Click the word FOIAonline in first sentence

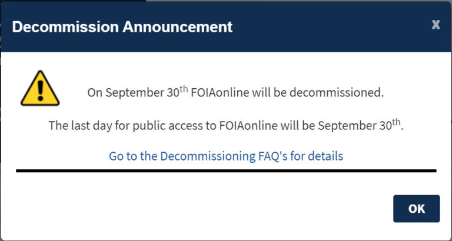[x=220, y=93]
